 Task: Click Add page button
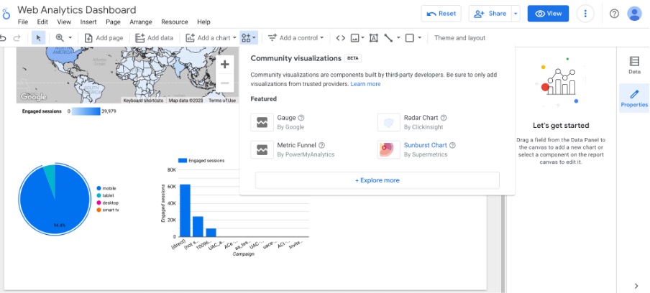tap(104, 37)
